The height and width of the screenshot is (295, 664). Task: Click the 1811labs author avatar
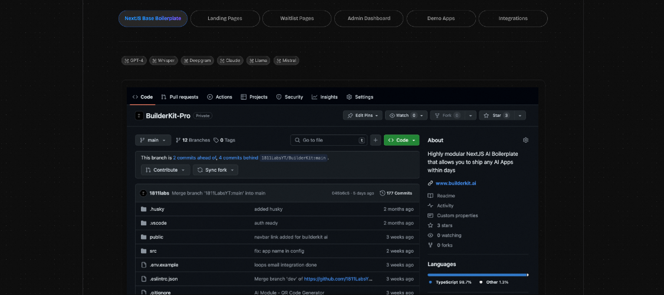pyautogui.click(x=143, y=194)
